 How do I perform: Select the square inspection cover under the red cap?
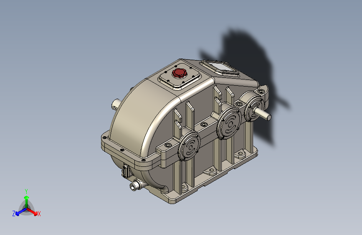[180, 76]
